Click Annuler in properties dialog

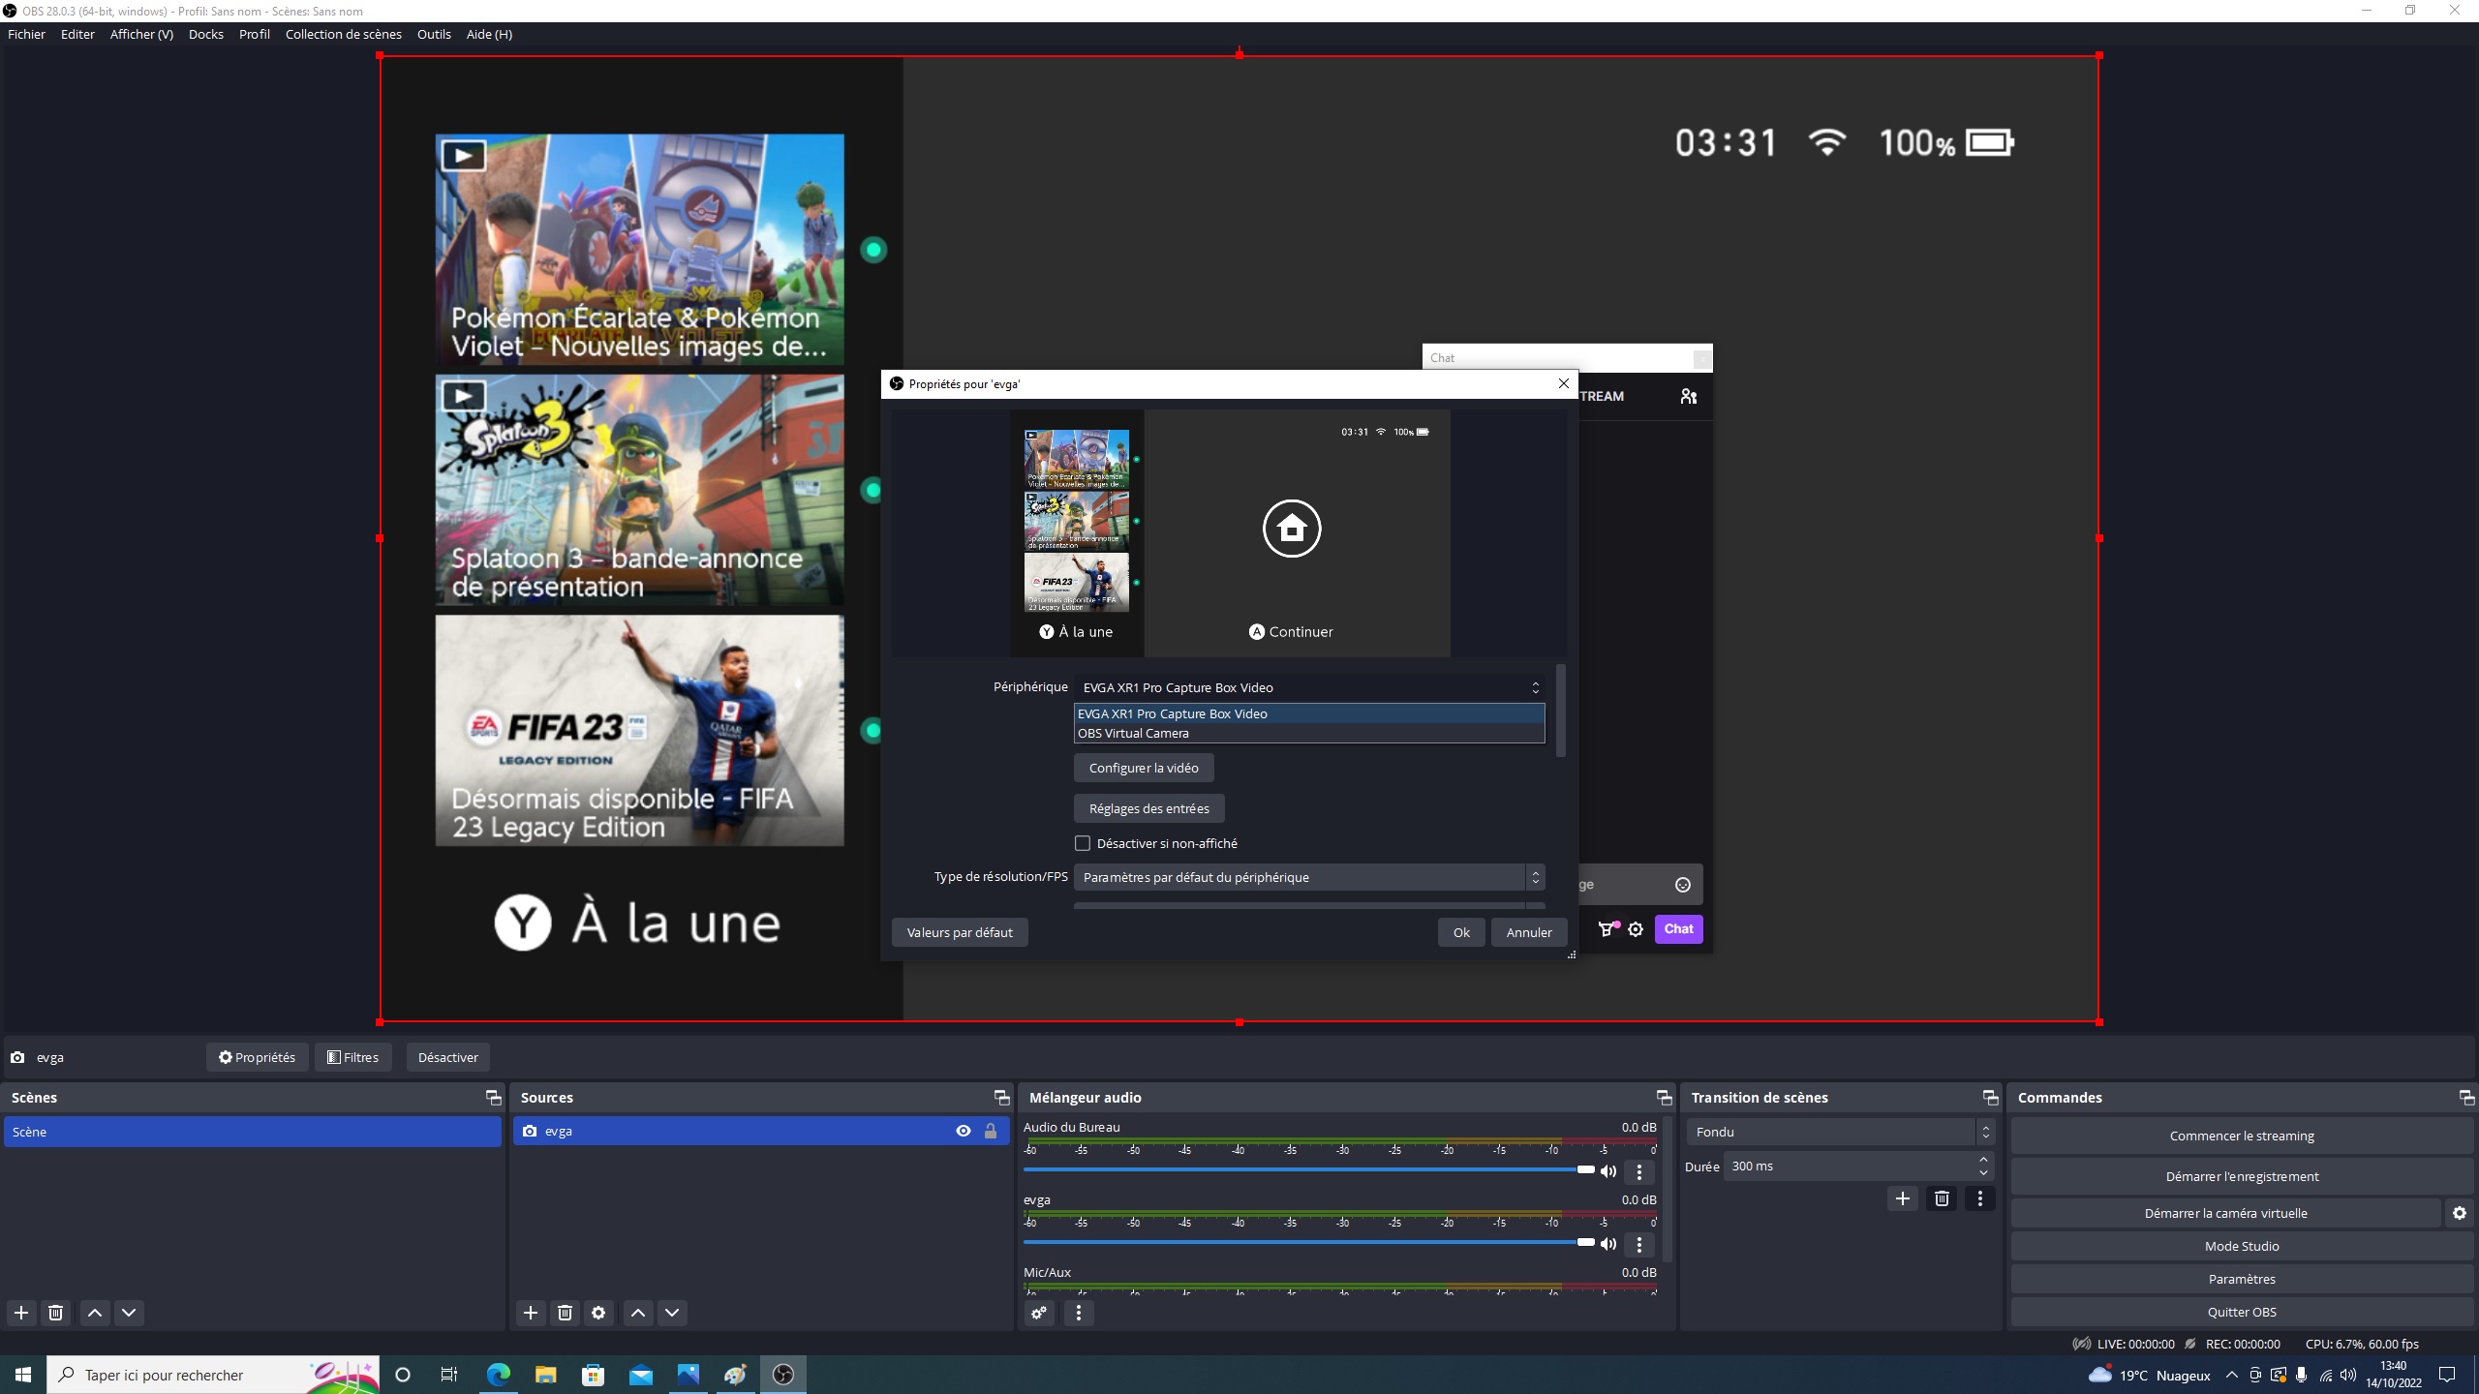(x=1529, y=932)
